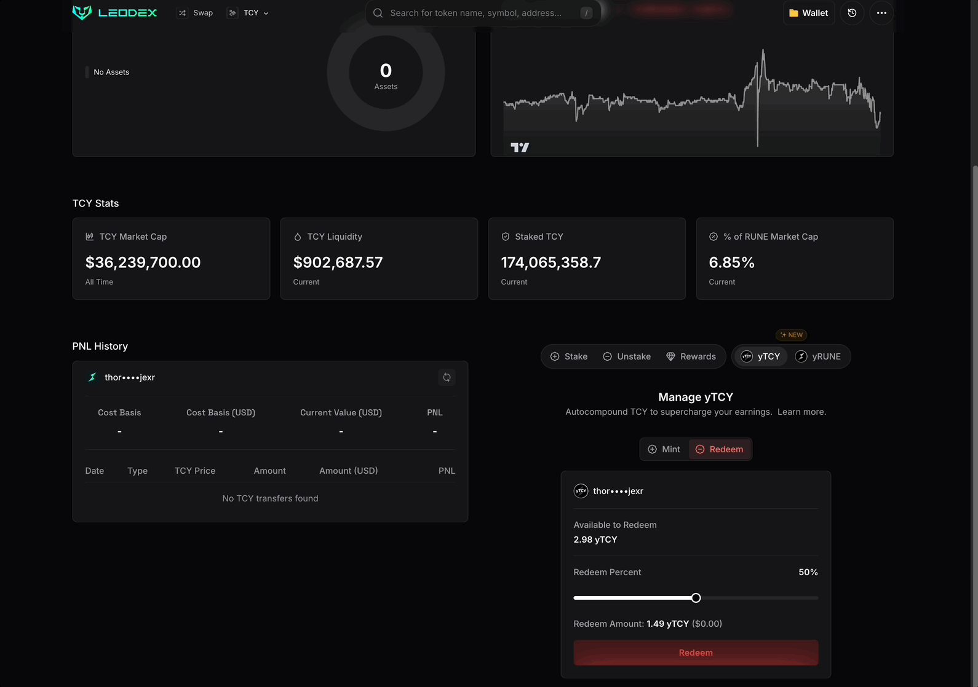Select Redeem mode toggle
978x687 pixels.
(x=720, y=449)
